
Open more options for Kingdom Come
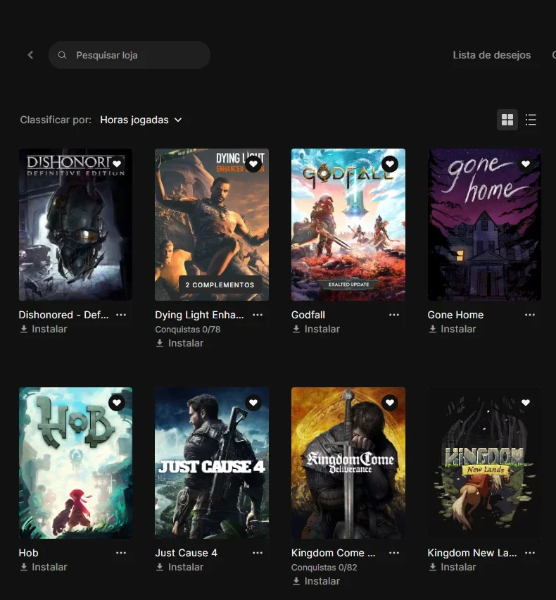pos(394,553)
